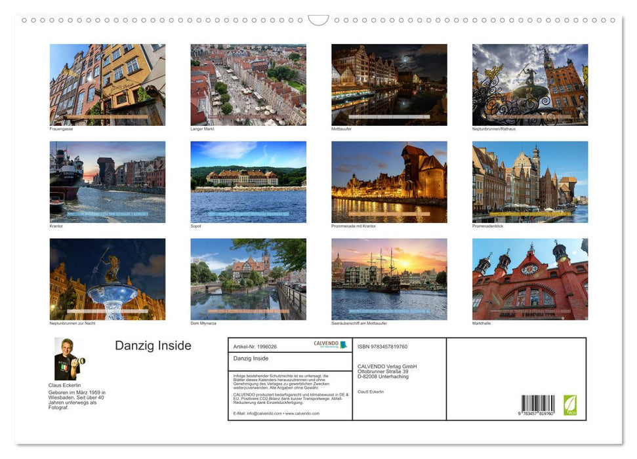
Task: Select the Promenadenblick thumbnail
Action: [531, 181]
